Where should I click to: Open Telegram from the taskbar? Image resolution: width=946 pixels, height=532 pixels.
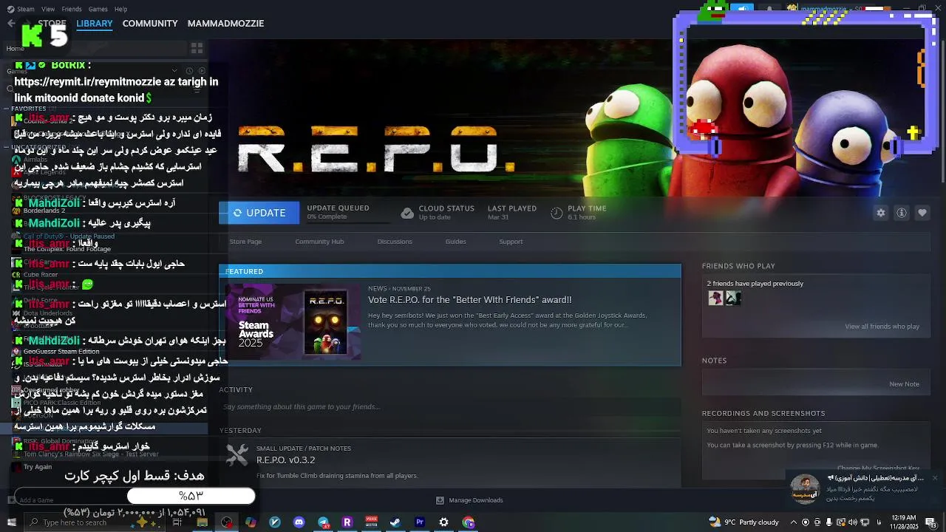click(x=323, y=522)
